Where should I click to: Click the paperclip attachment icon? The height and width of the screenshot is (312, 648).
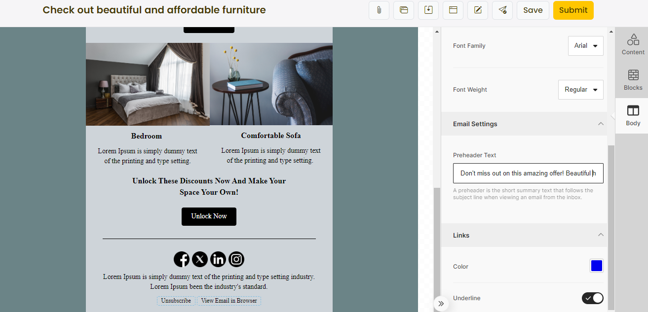[x=379, y=10]
